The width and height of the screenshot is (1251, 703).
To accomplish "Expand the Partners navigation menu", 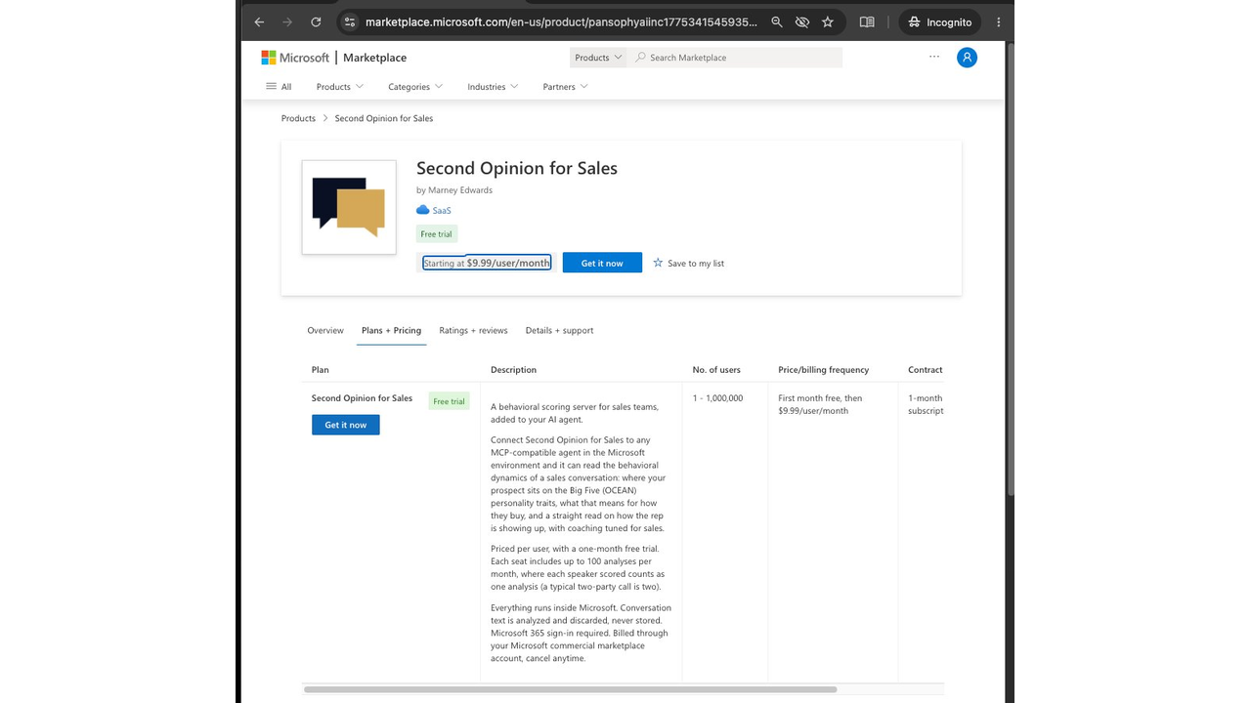I will click(x=566, y=87).
